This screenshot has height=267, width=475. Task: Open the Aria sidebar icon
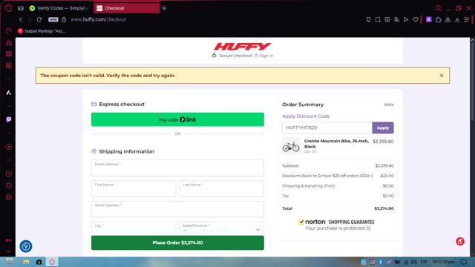pyautogui.click(x=8, y=93)
